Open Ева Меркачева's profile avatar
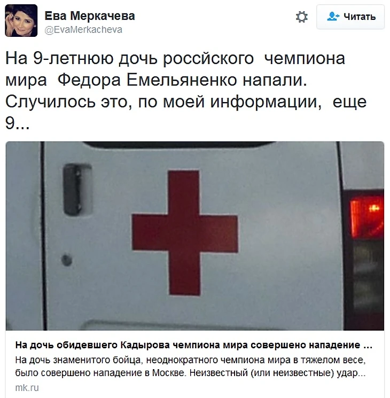The height and width of the screenshot is (398, 390). click(x=21, y=20)
